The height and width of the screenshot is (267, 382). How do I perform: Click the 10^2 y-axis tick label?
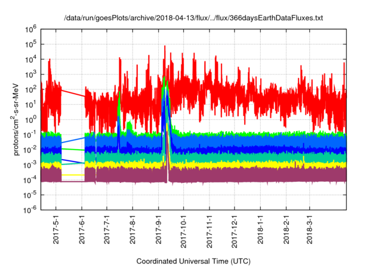pyautogui.click(x=30, y=90)
